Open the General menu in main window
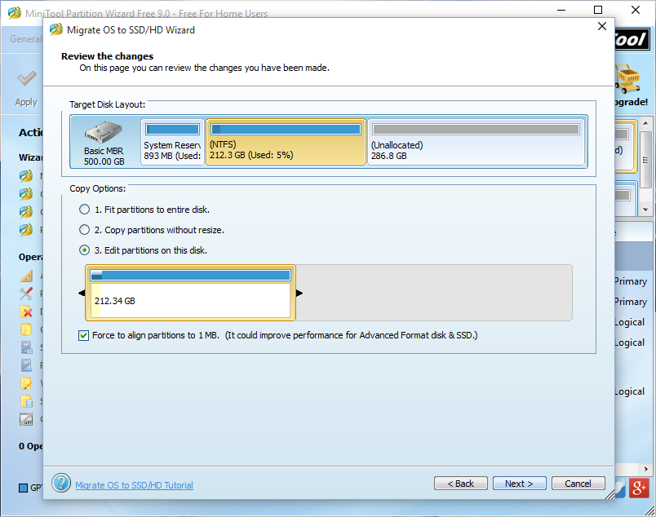Viewport: 656px width, 517px height. point(26,39)
